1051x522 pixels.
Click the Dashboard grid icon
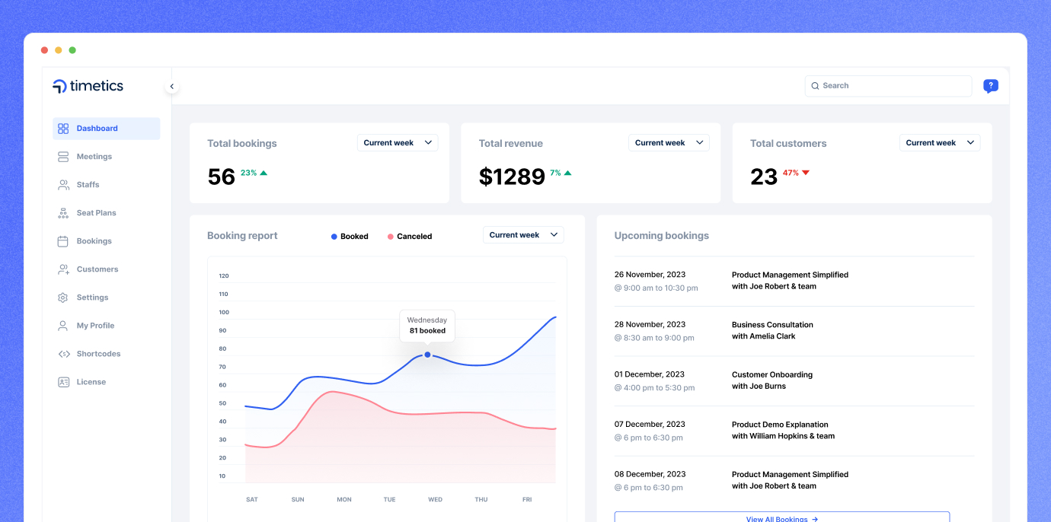coord(63,129)
